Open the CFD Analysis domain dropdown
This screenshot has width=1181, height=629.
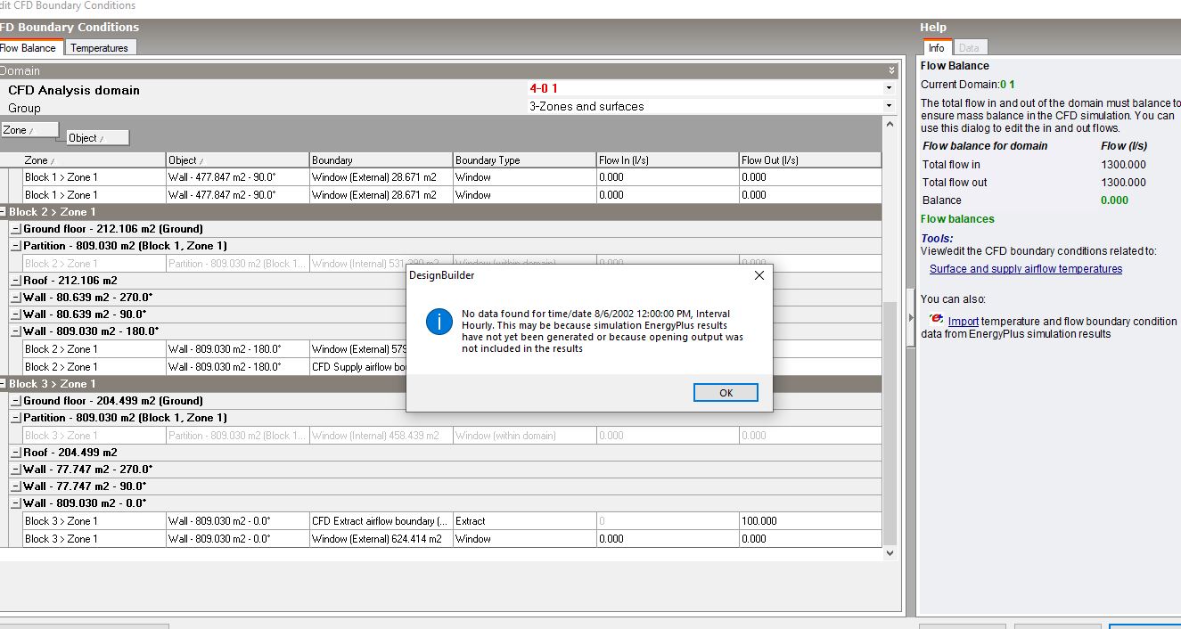(x=889, y=89)
